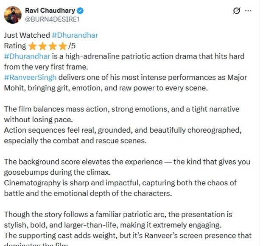Click the Grok icon on the post
This screenshot has height=246, width=263.
coord(237,11)
